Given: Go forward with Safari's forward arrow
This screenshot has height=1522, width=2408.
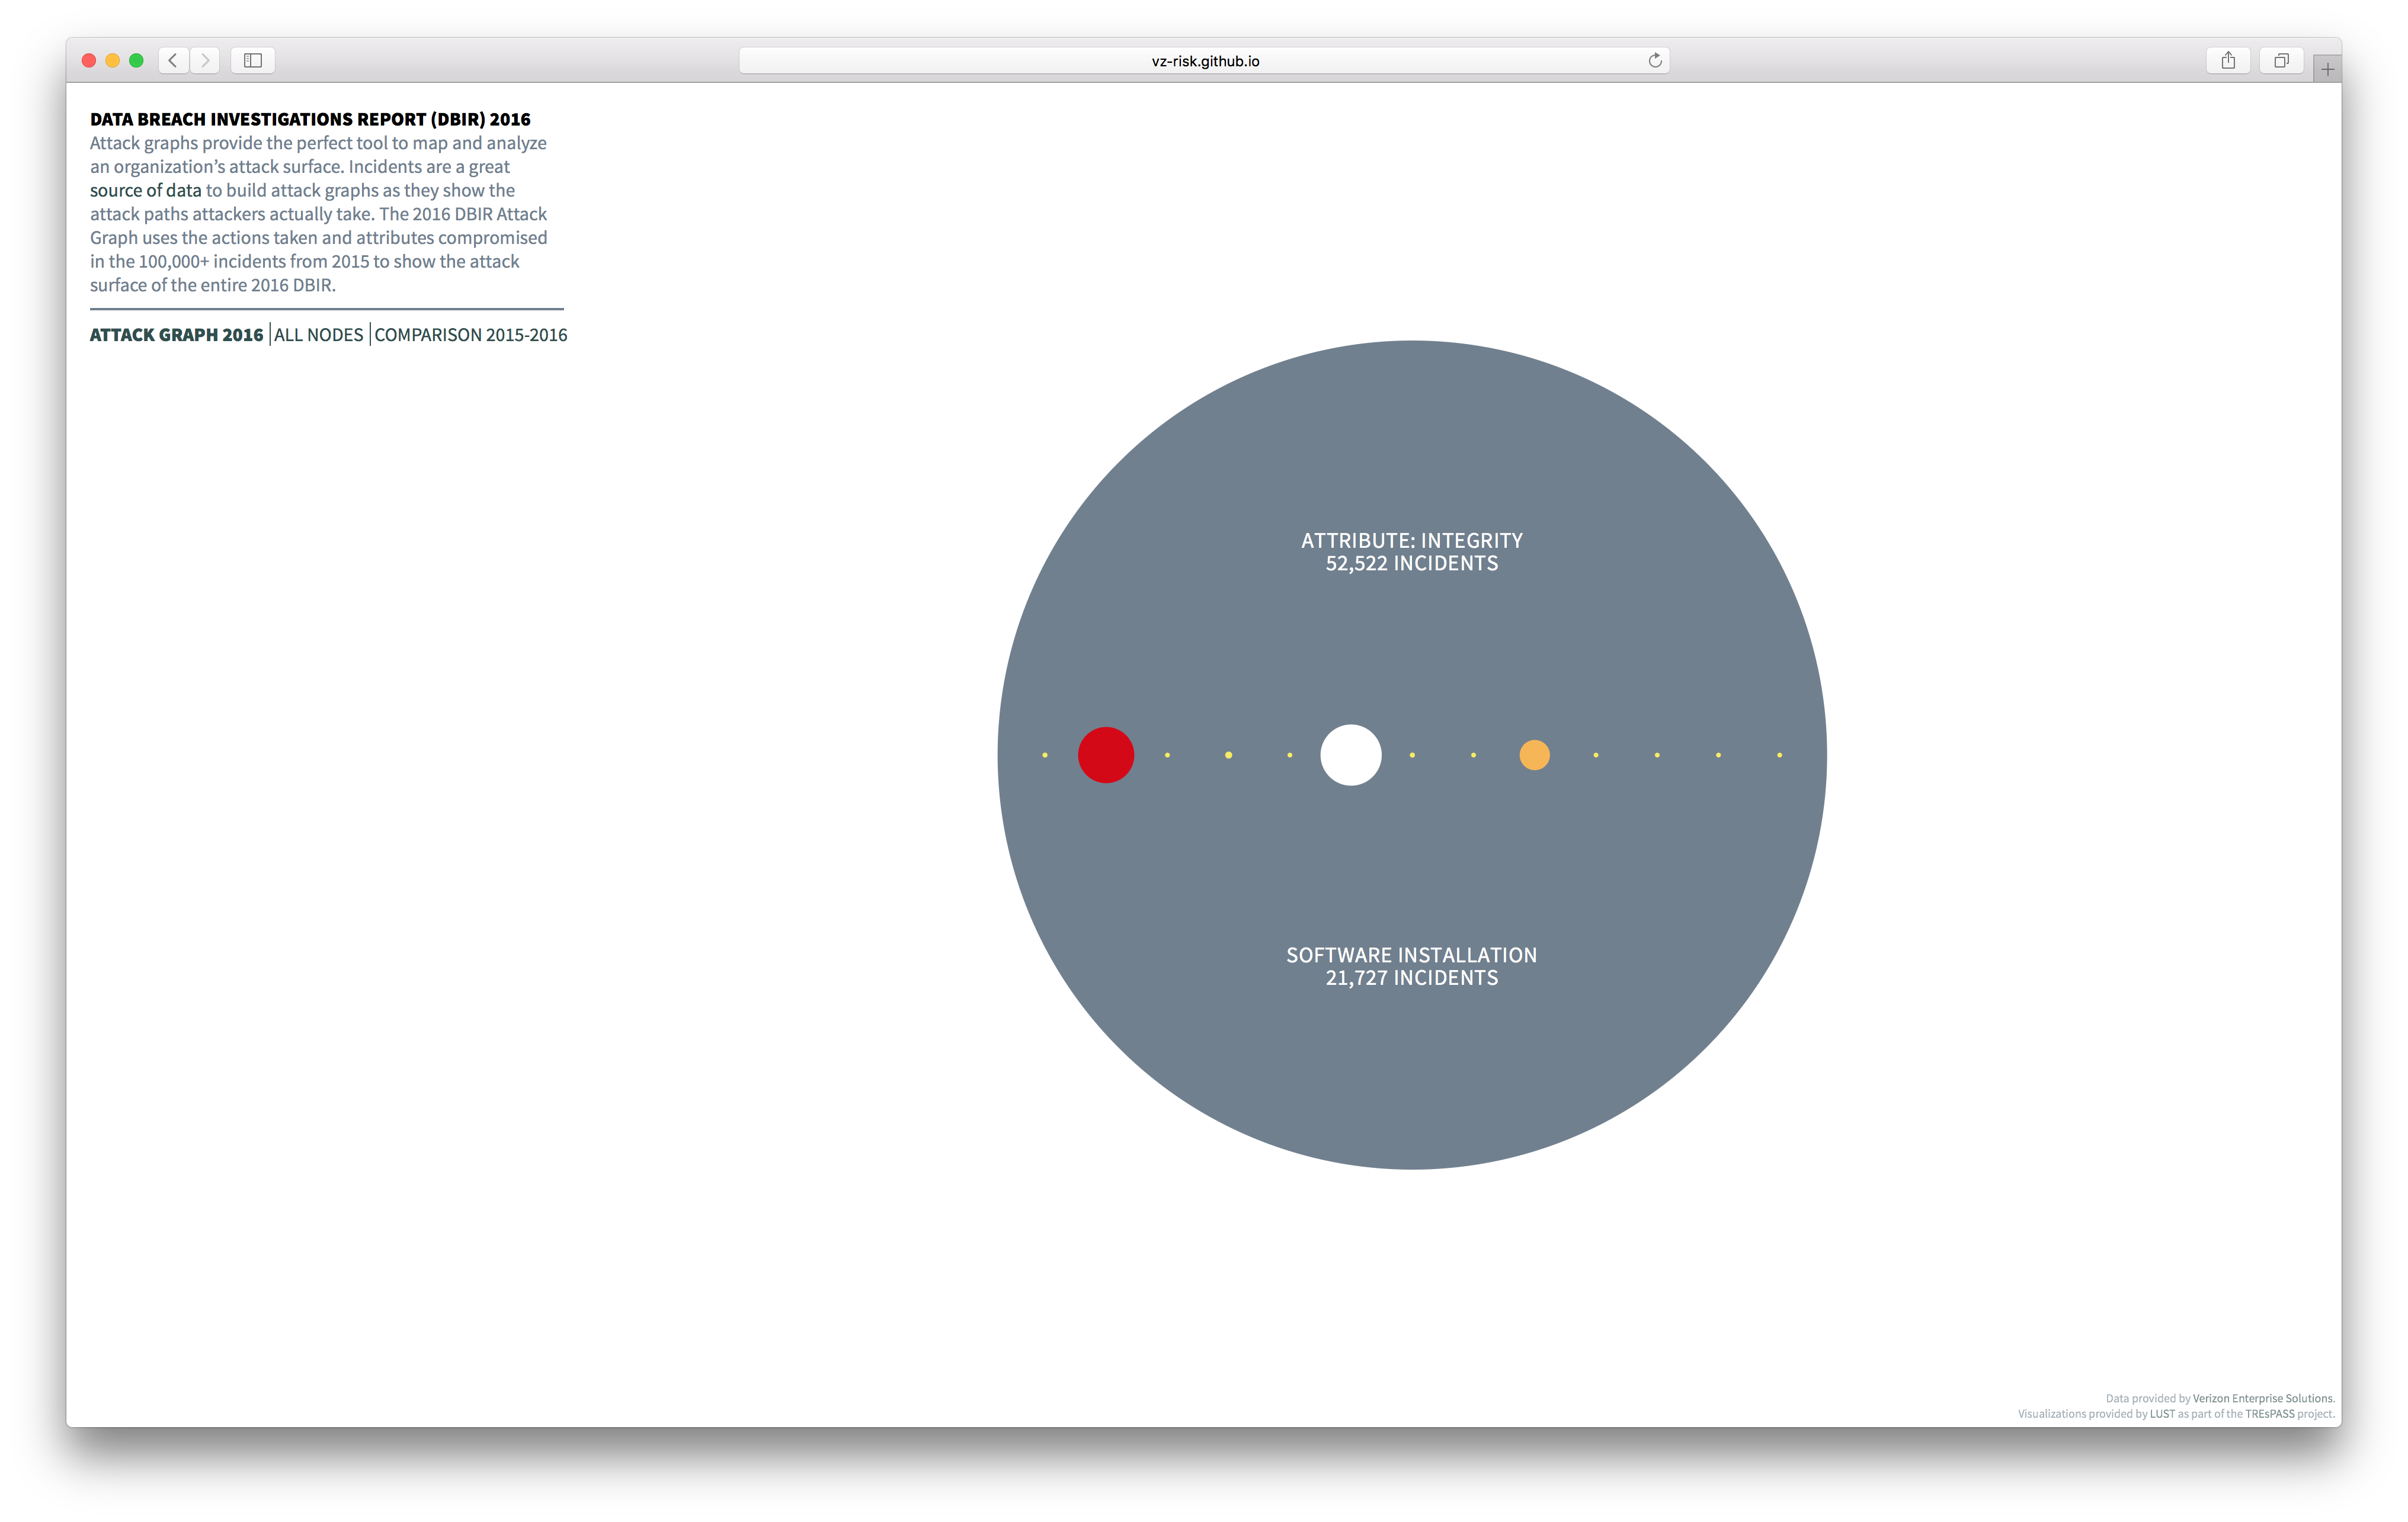Looking at the screenshot, I should [x=205, y=61].
